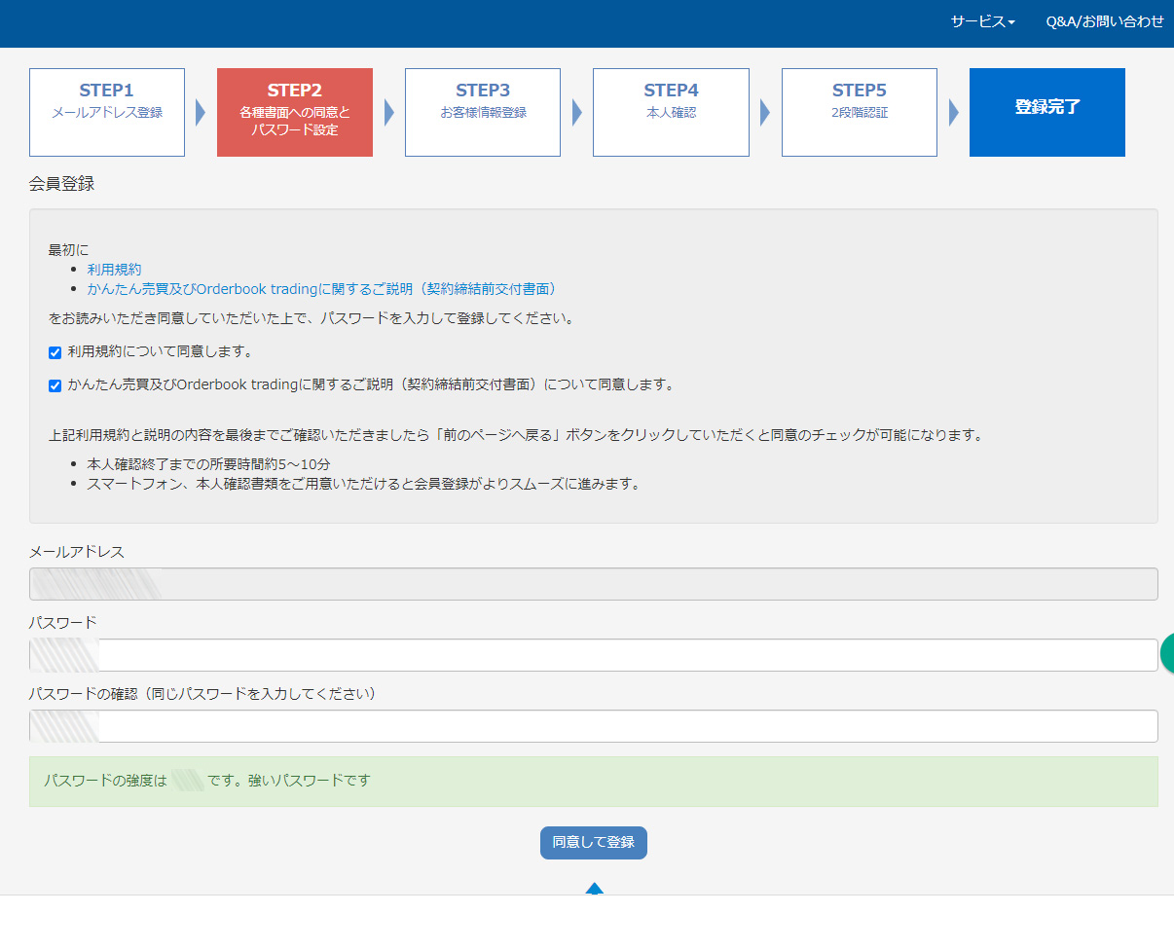
Task: Click the blue up-arrow icon at page bottom
Action: coord(594,888)
